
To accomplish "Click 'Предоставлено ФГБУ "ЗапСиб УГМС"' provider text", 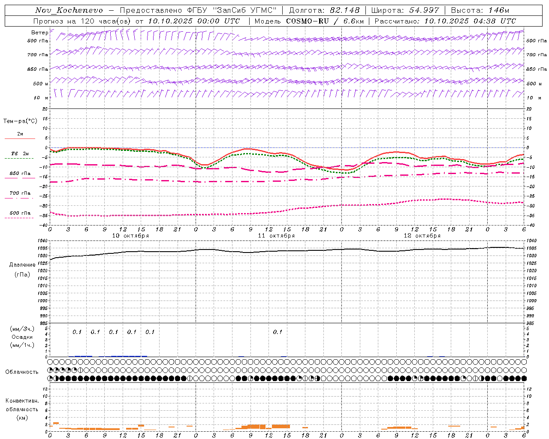I will pyautogui.click(x=198, y=10).
